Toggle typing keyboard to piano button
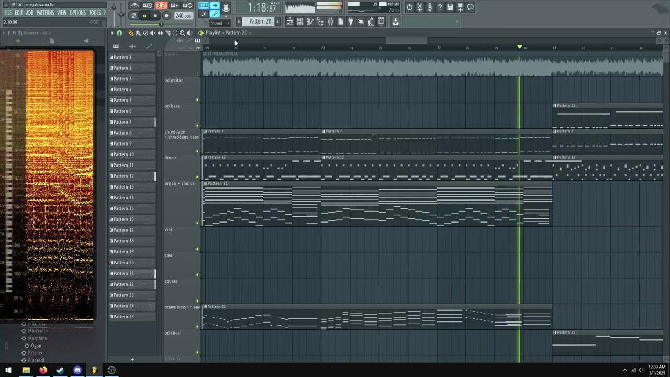The height and width of the screenshot is (377, 670). 204,5
